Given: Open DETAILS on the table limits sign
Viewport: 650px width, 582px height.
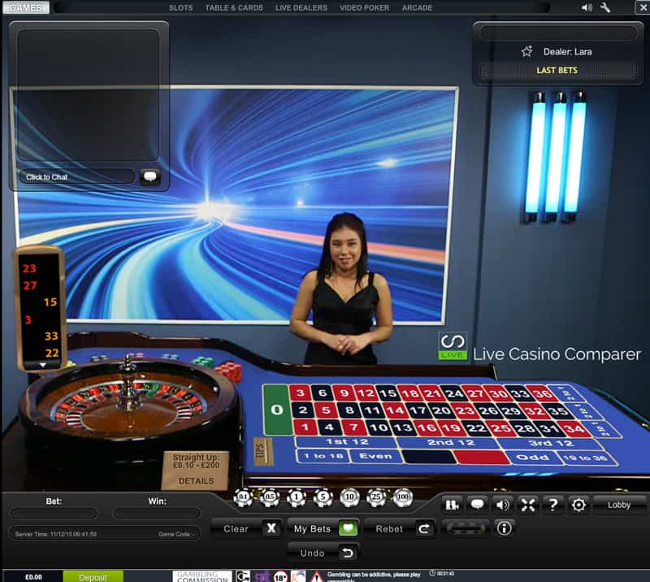Looking at the screenshot, I should pyautogui.click(x=196, y=480).
